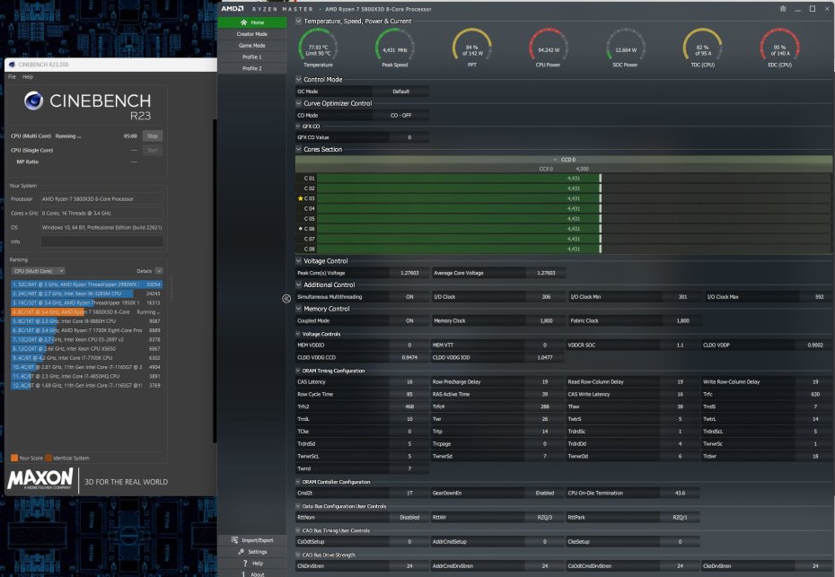Switch to the Creator Mode tab
The height and width of the screenshot is (577, 835).
[251, 33]
